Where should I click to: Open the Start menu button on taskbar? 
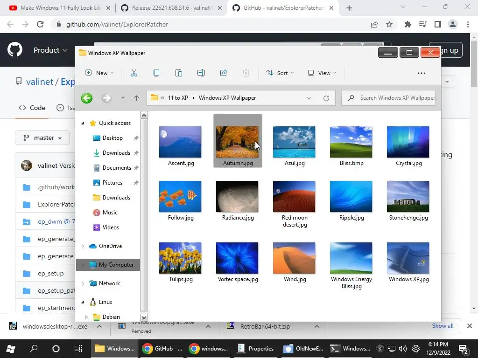click(x=11, y=349)
